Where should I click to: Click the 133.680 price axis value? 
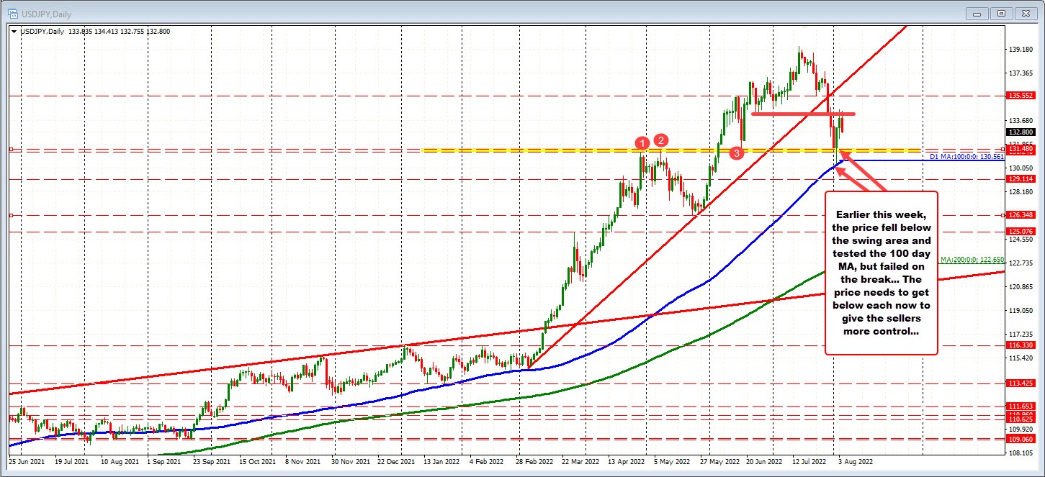1021,121
